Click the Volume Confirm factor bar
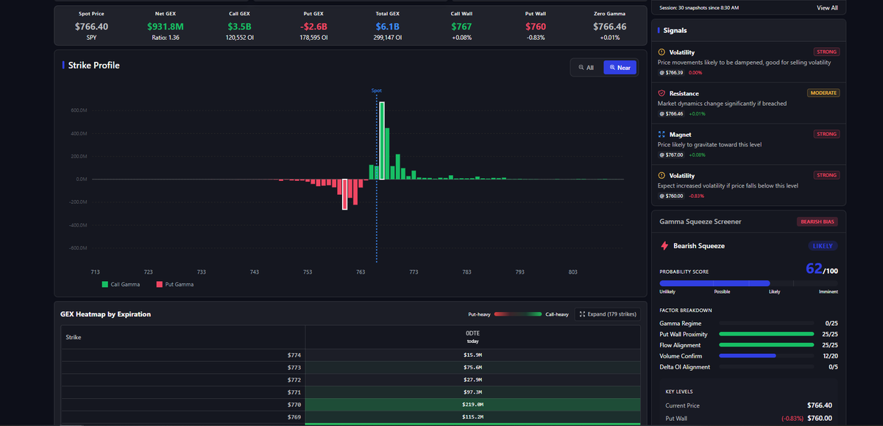Screen dimensions: 883x426 765,356
